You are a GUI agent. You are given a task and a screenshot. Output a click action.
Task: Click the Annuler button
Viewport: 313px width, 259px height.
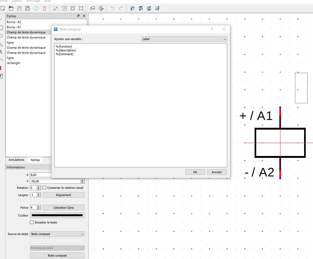[217, 172]
